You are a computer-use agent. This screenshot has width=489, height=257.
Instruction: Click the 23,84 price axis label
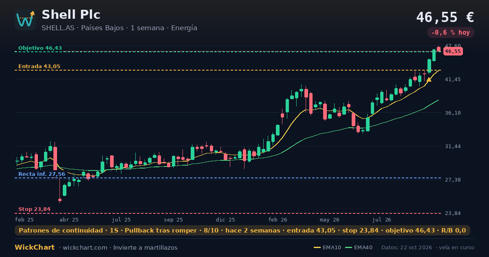[x=453, y=213]
